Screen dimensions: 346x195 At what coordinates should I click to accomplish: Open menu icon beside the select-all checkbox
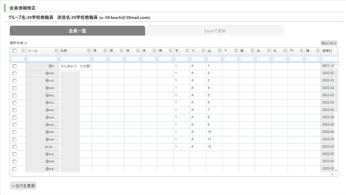pyautogui.click(x=23, y=51)
